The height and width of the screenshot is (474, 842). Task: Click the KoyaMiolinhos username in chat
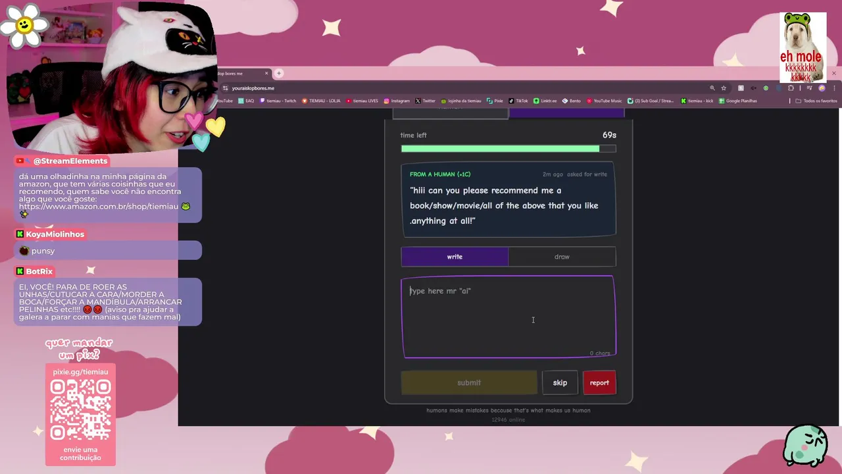coord(55,234)
